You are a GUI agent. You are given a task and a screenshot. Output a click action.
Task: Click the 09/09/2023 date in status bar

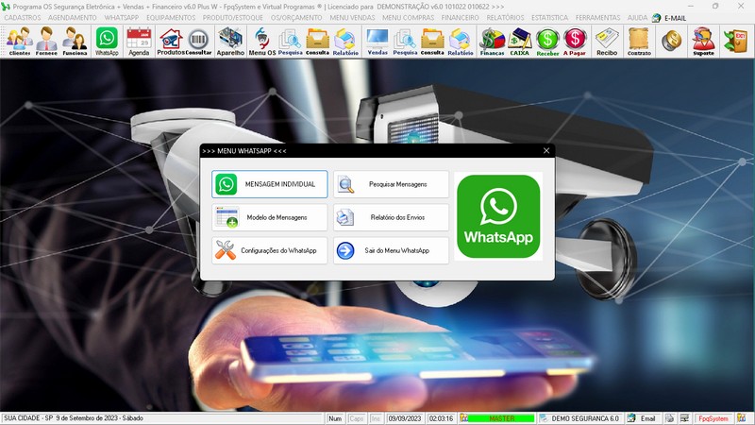tap(405, 418)
